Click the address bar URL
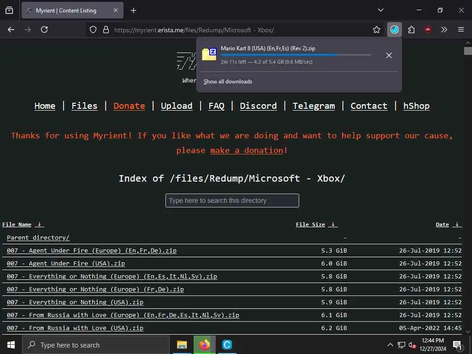472x354 pixels. 194,30
